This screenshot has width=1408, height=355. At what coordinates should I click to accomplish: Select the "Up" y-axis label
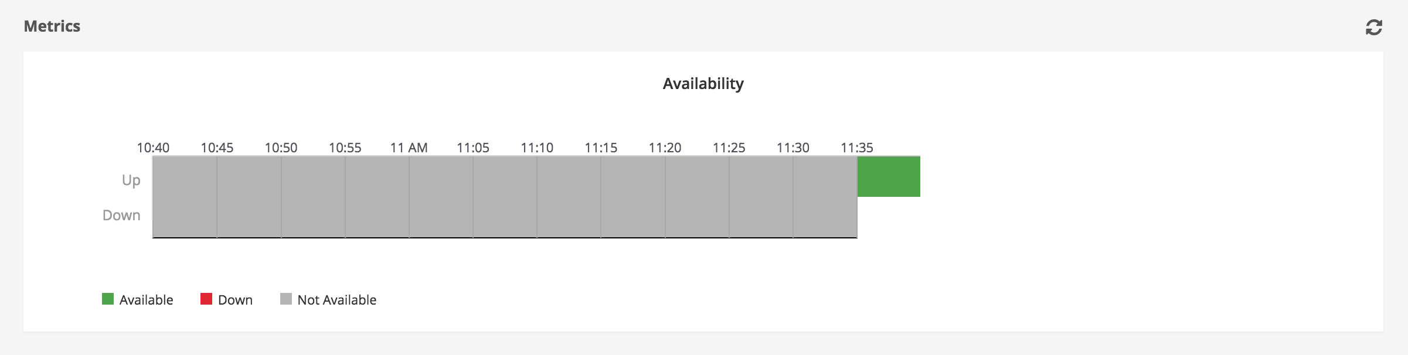point(131,180)
